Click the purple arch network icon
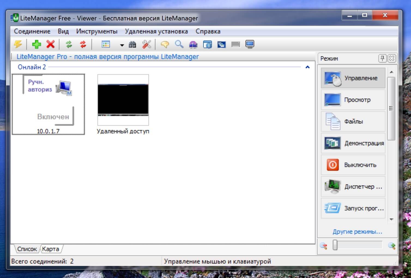This screenshot has width=411, height=278. click(193, 44)
